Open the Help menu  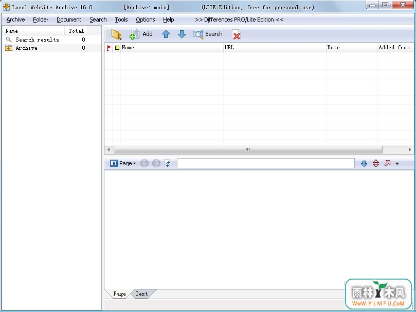point(169,19)
